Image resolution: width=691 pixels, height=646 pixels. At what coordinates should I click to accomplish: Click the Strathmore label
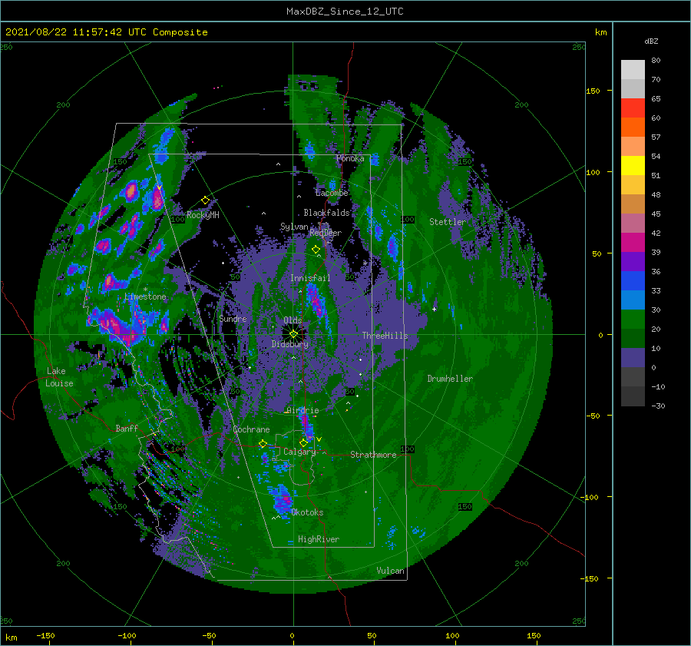point(373,455)
